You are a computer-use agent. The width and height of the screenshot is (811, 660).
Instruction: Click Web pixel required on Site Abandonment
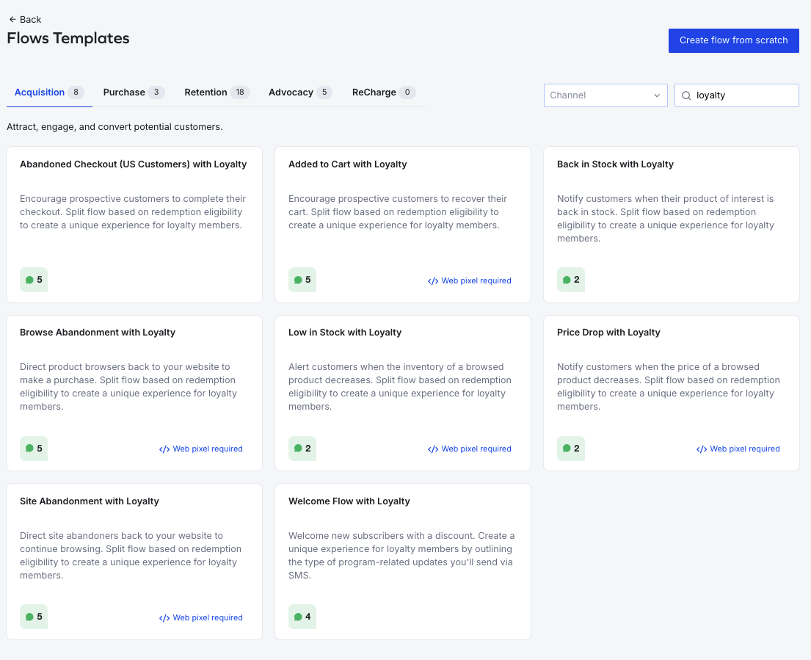point(200,618)
